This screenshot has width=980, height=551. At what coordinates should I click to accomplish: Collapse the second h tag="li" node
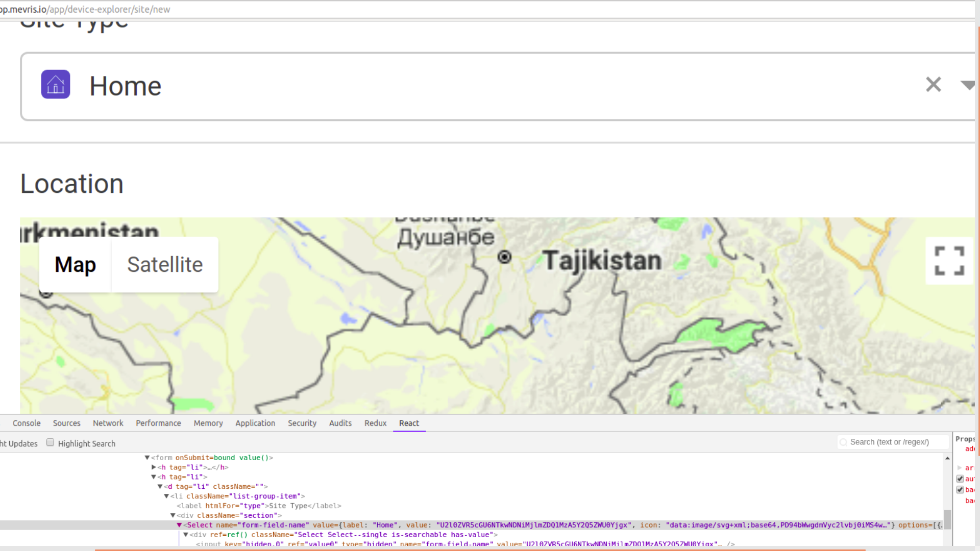pyautogui.click(x=153, y=477)
